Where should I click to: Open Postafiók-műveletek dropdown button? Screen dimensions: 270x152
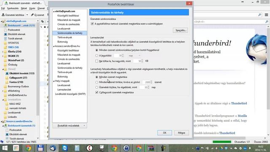(x=70, y=126)
